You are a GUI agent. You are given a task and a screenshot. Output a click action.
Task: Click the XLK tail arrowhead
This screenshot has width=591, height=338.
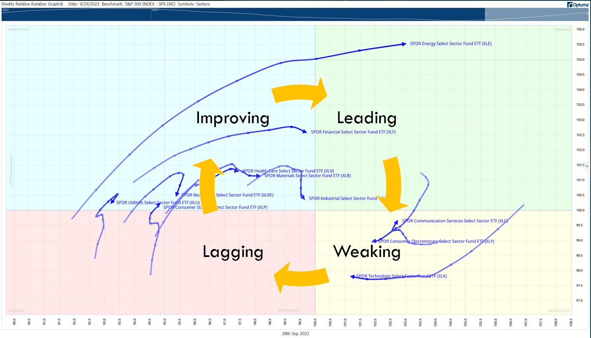tap(352, 276)
